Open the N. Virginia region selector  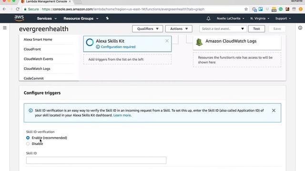pos(260,19)
